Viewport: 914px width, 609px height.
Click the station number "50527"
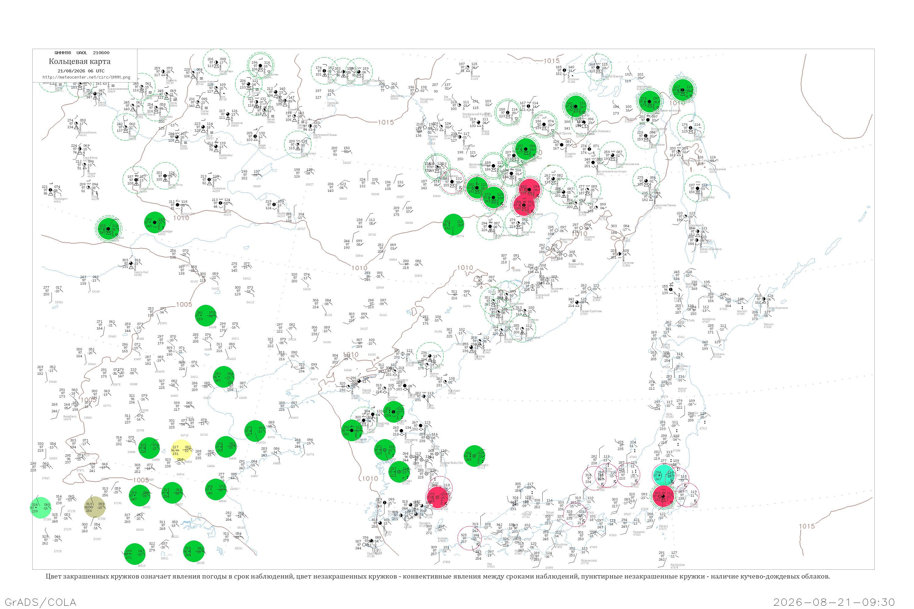[309, 185]
